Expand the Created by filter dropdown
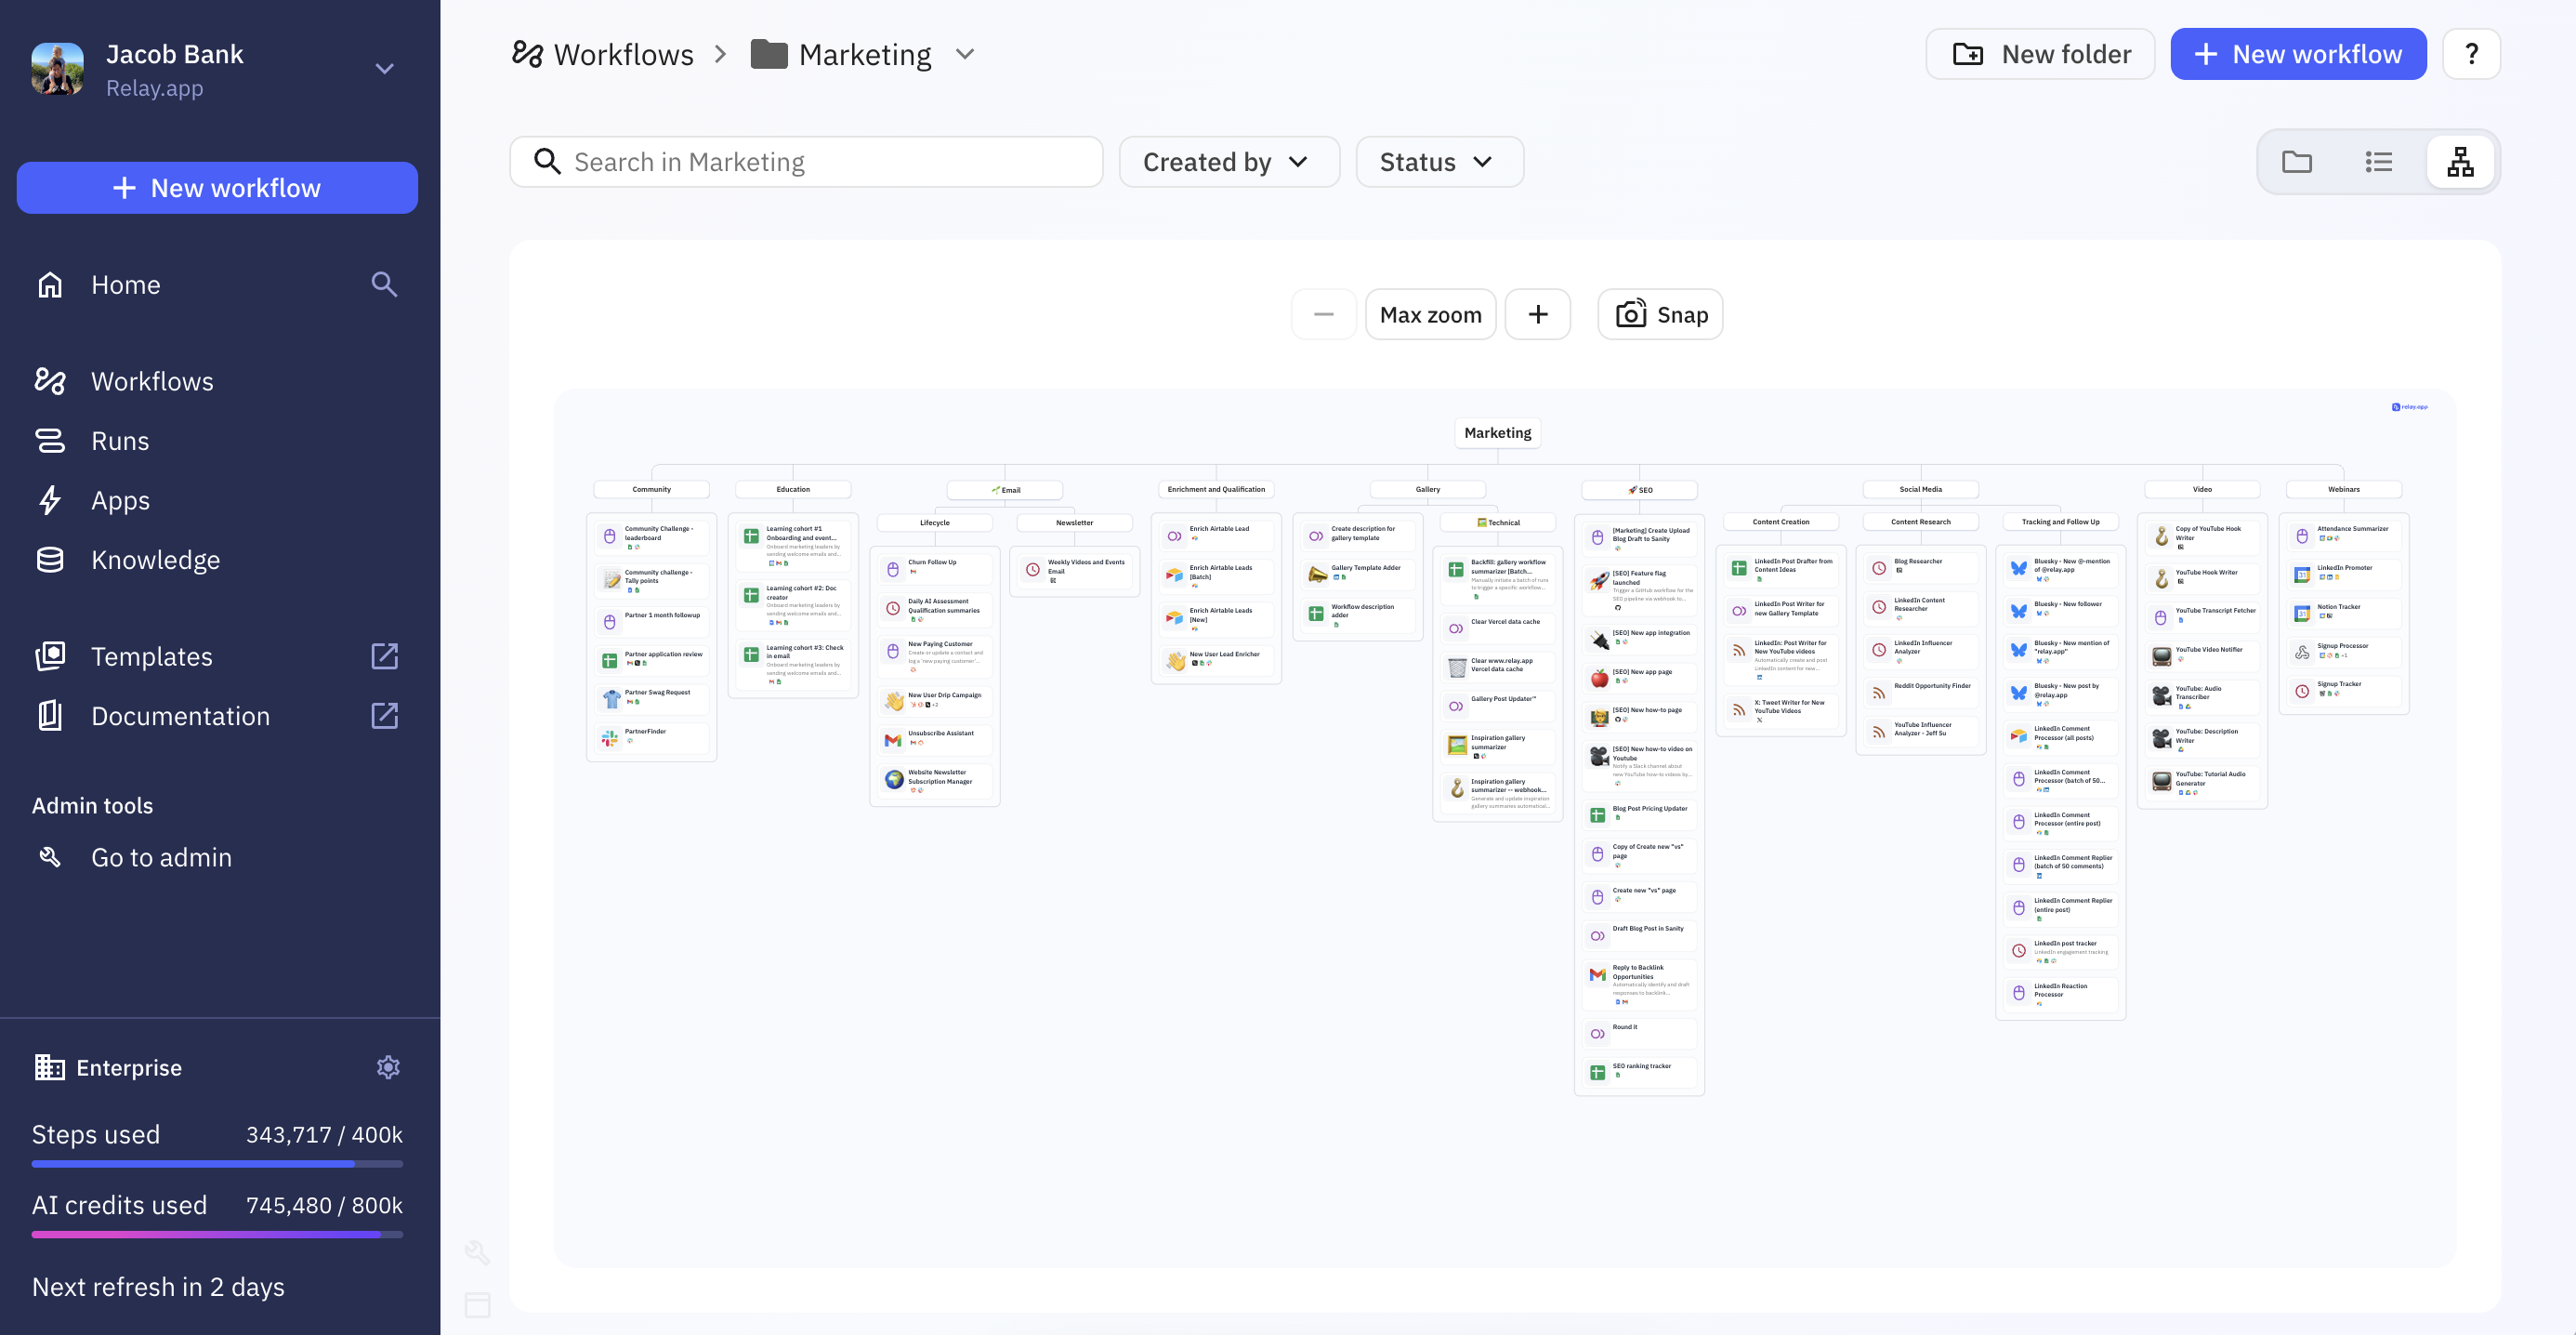 point(1228,162)
